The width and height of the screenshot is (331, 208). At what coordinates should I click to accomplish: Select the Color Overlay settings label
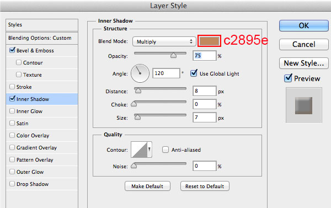[33, 136]
